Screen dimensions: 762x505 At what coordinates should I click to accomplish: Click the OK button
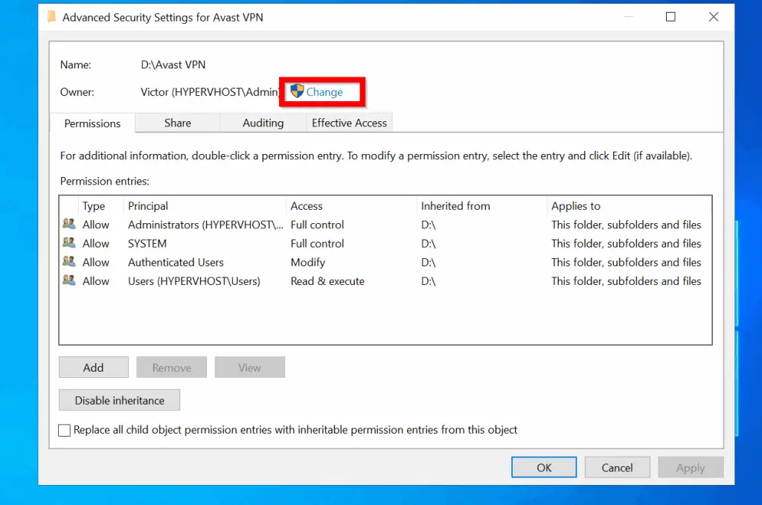click(x=544, y=467)
